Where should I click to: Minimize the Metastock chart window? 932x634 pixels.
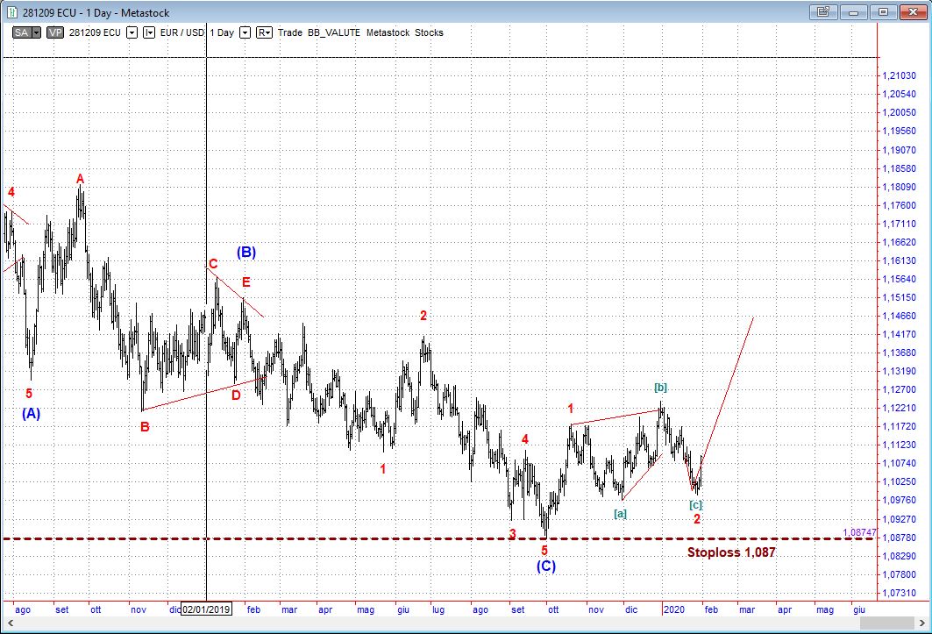point(854,12)
